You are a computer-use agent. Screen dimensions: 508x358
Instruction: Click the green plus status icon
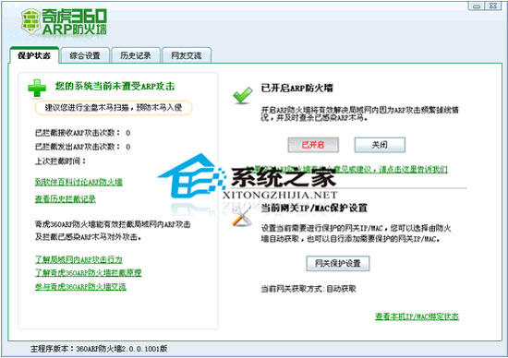point(37,88)
